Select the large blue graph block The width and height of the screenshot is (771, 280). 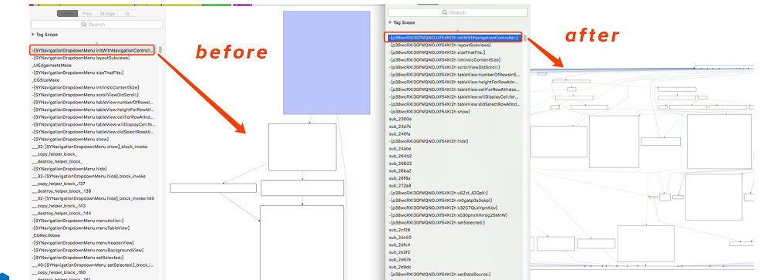click(x=326, y=62)
